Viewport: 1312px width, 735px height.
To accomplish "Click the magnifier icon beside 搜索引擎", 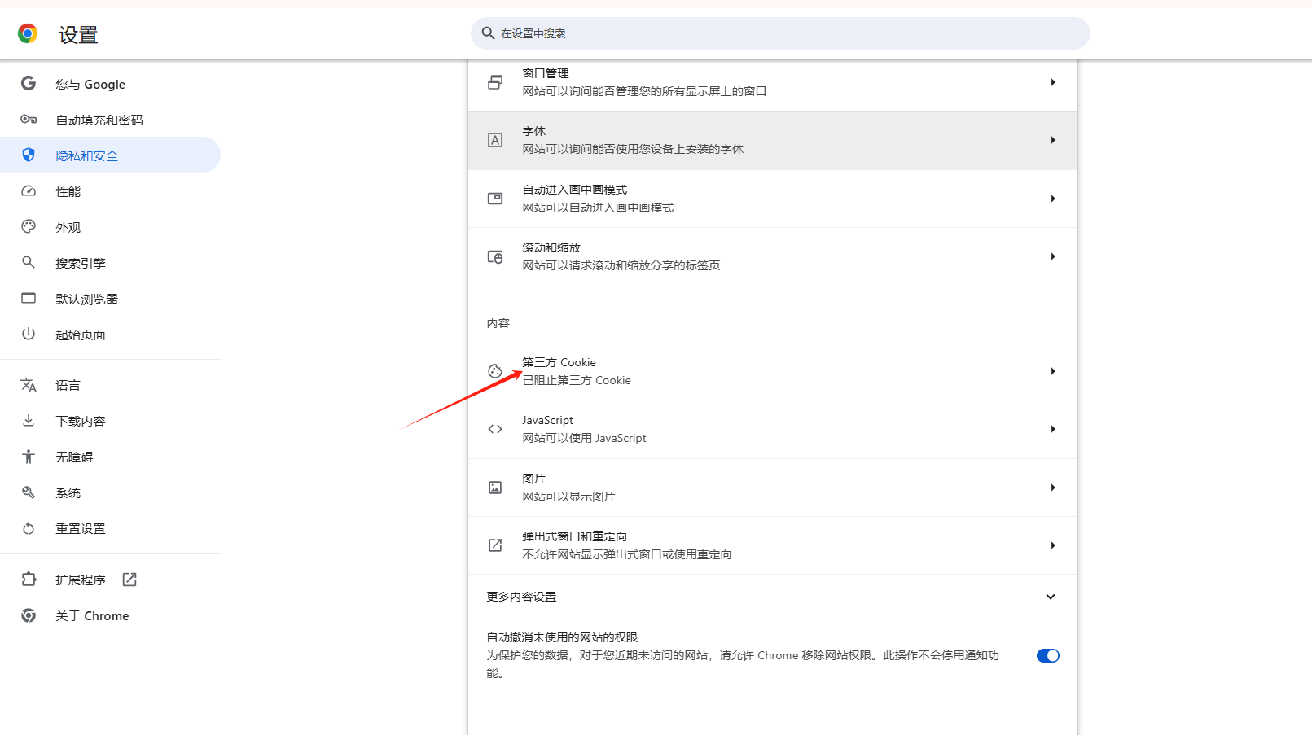I will pos(29,262).
